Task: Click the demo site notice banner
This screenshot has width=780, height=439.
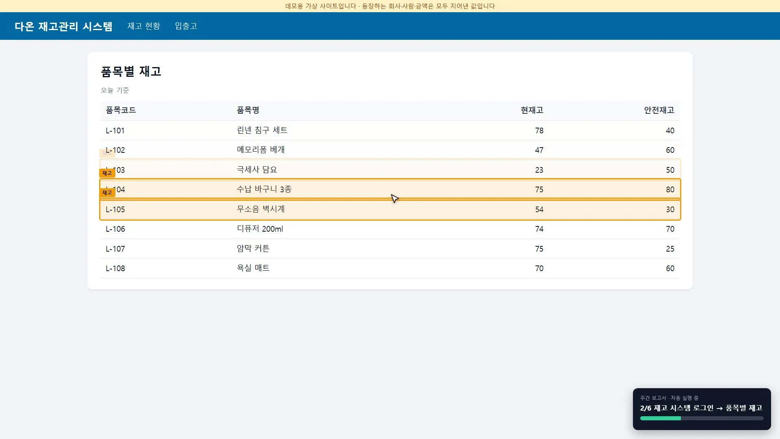Action: pyautogui.click(x=390, y=6)
